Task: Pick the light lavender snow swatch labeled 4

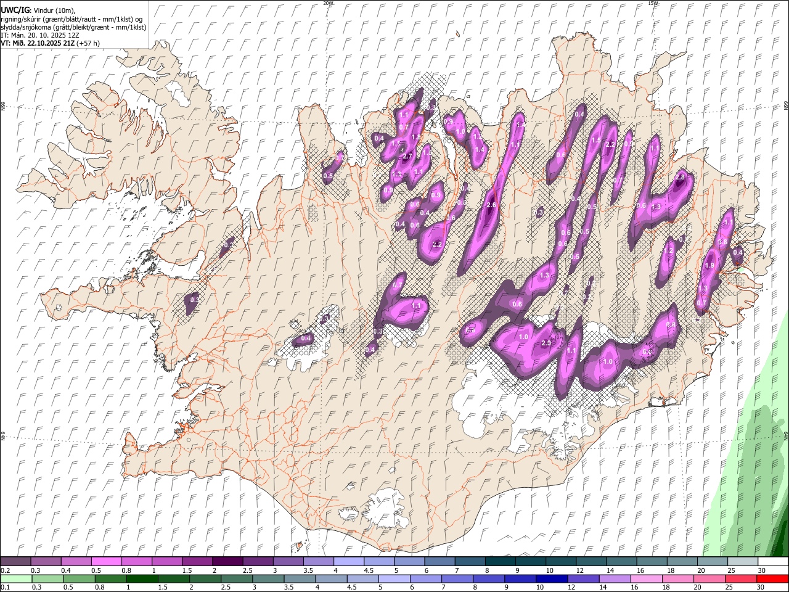Action: point(348,561)
